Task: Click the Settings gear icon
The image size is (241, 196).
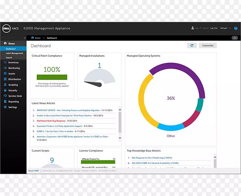Action: [x=5, y=107]
